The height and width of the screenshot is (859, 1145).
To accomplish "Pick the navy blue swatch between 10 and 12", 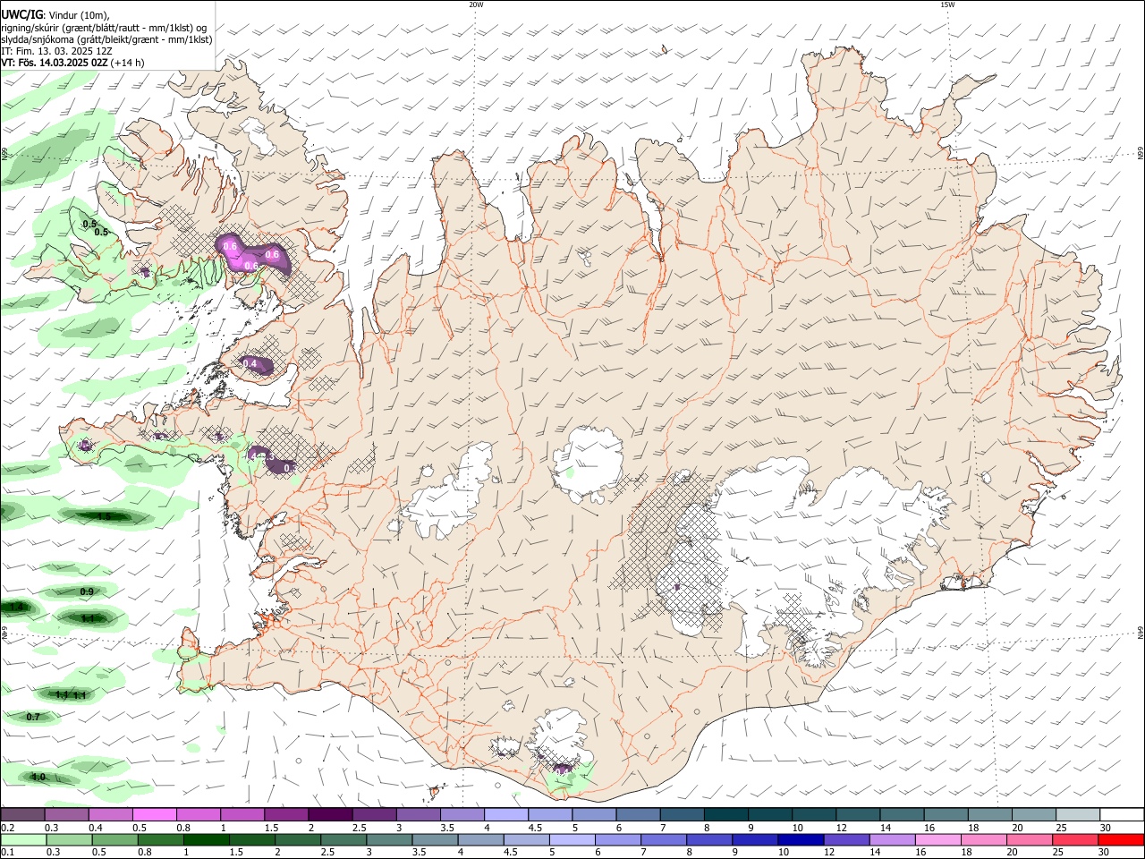I will [801, 839].
